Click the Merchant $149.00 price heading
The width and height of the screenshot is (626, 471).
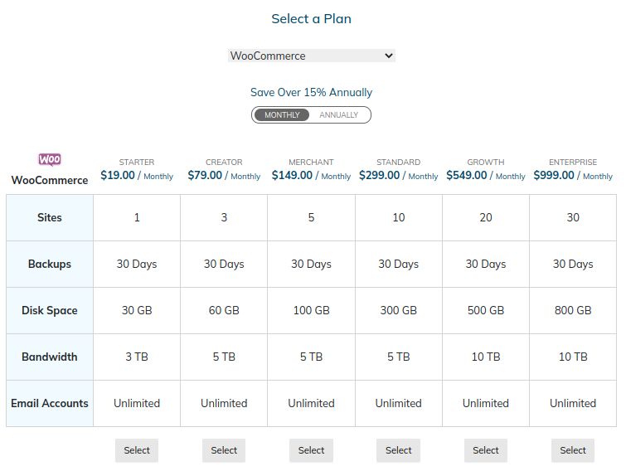311,175
